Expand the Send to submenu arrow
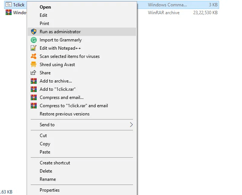Image resolution: width=242 pixels, height=195 pixels. [131, 125]
